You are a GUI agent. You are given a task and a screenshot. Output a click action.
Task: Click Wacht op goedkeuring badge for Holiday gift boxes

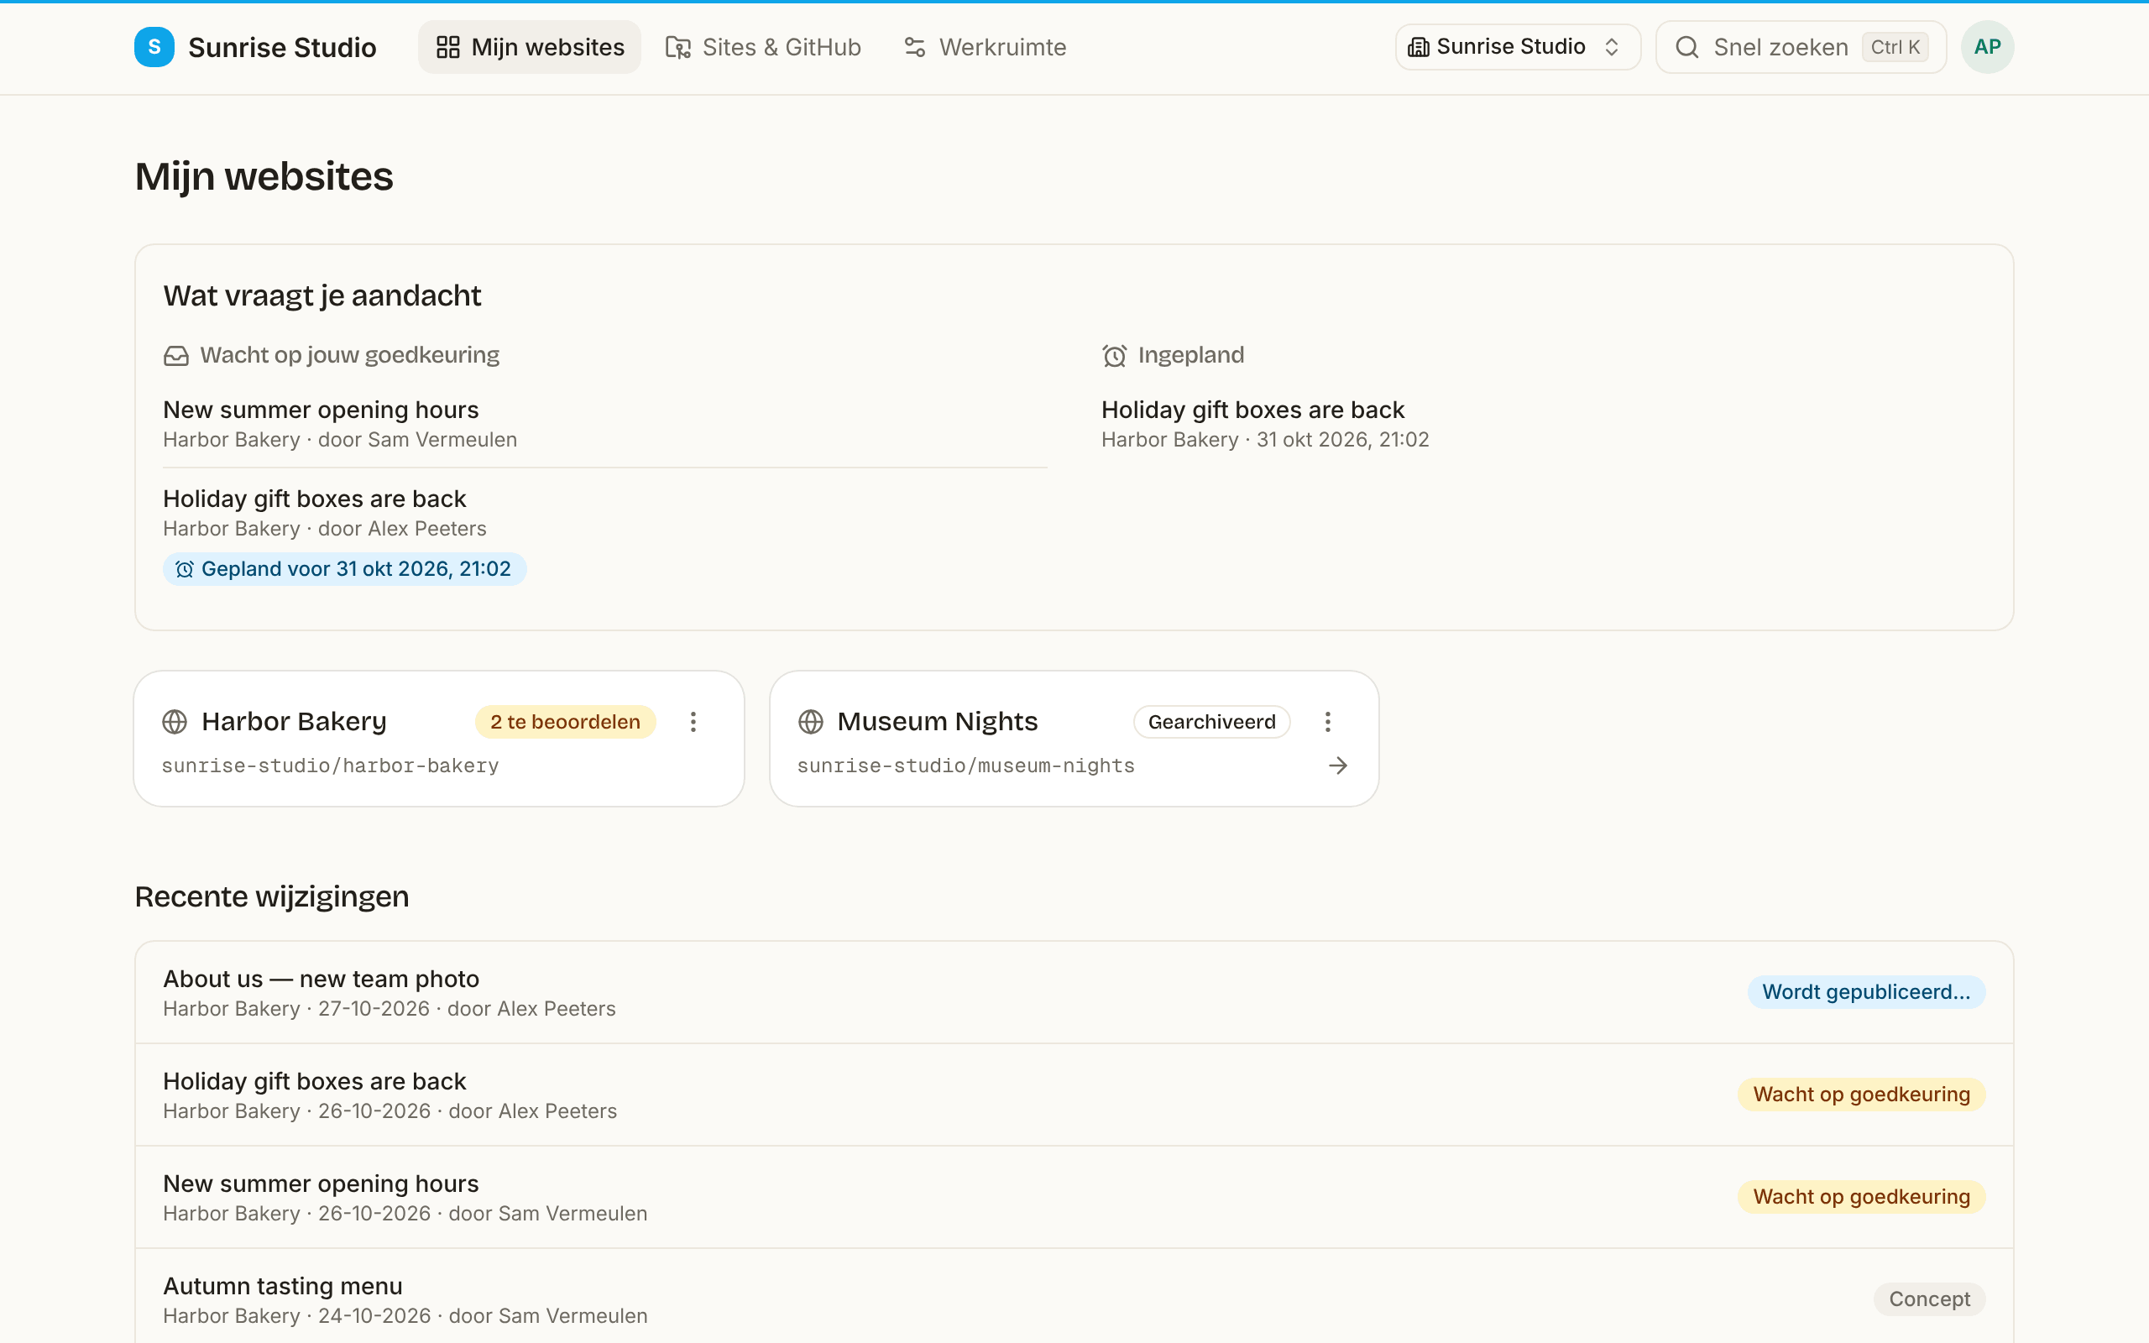point(1861,1095)
